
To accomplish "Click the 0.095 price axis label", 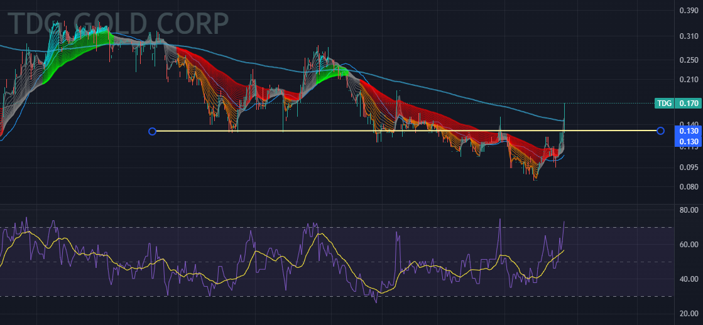I will [x=689, y=168].
